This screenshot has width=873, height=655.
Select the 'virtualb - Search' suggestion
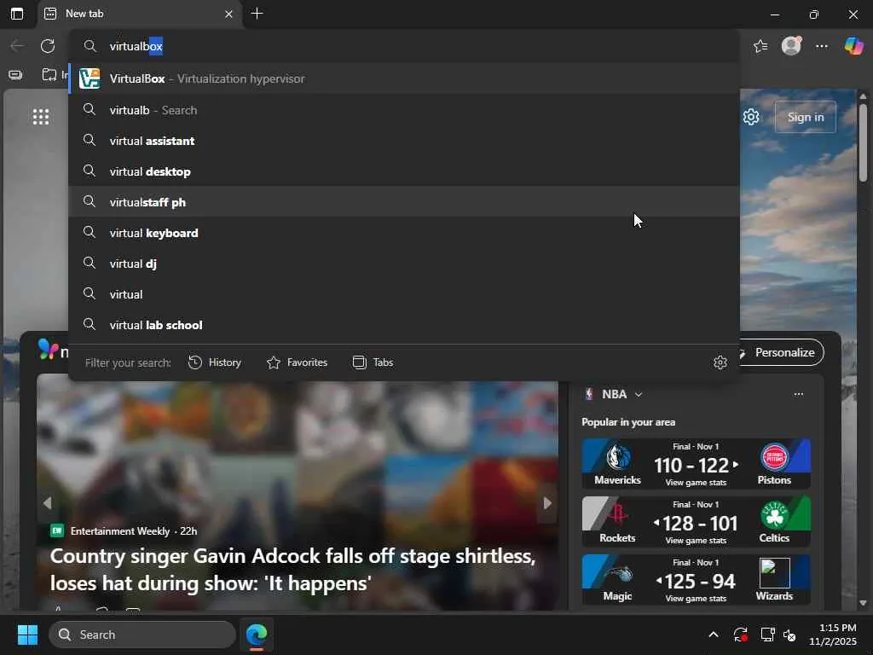tap(404, 110)
